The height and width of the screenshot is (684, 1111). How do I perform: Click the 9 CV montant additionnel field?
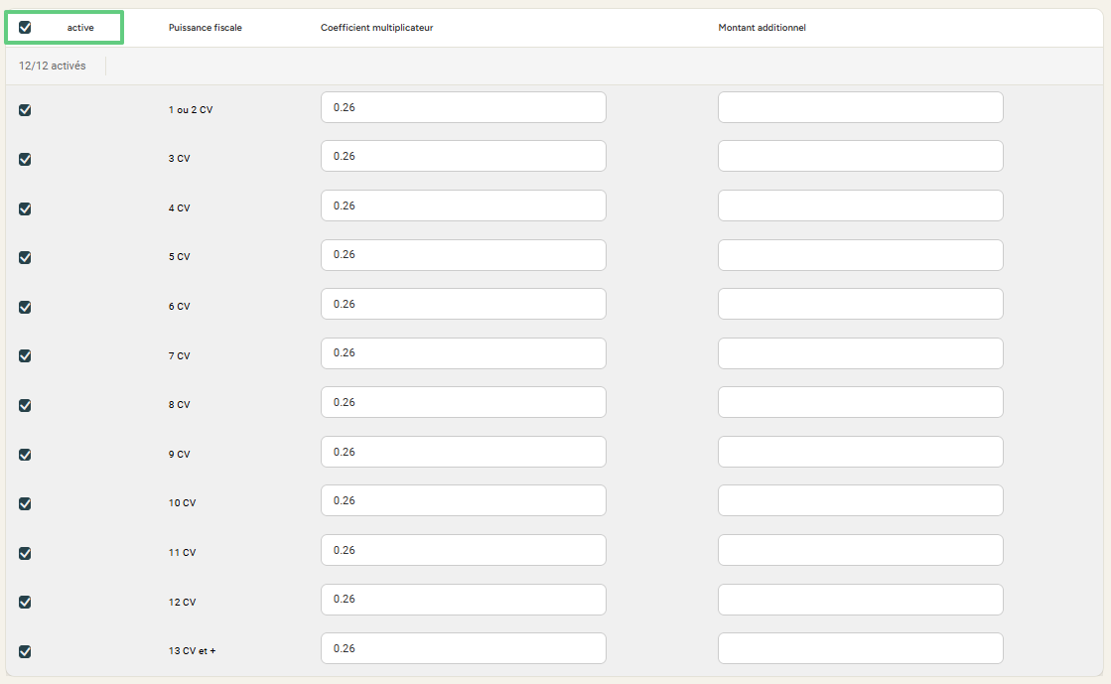pos(861,452)
